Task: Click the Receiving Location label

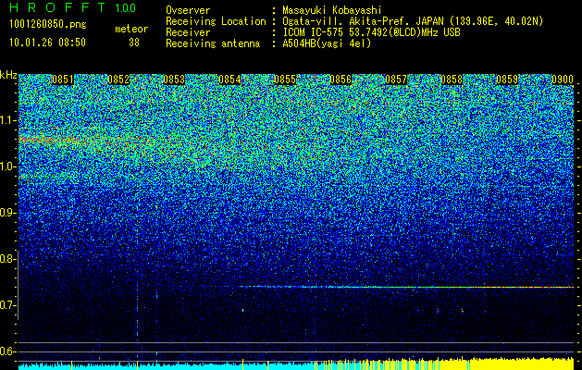Action: 216,22
